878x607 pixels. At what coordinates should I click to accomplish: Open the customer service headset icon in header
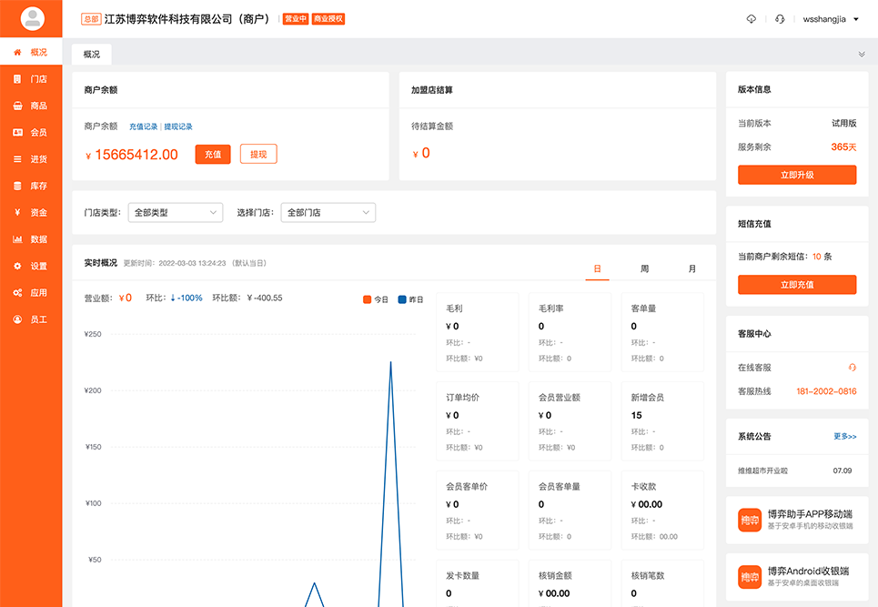pos(780,19)
